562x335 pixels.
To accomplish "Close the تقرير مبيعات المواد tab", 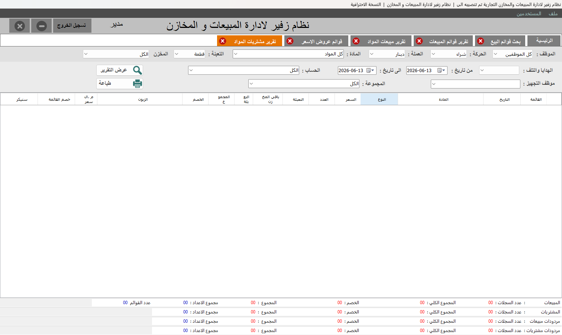I will pos(356,41).
